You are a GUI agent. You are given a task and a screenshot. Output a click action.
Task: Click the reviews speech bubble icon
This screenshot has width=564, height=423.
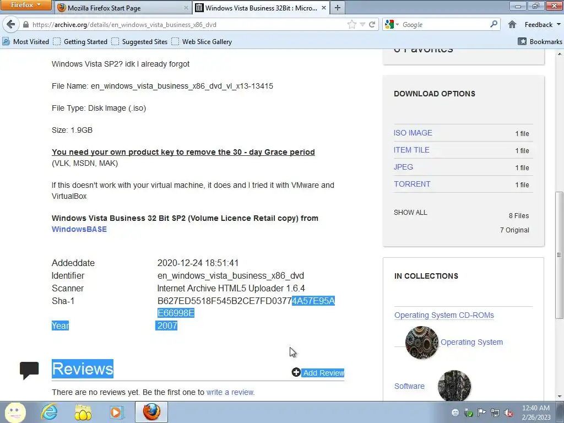point(29,370)
